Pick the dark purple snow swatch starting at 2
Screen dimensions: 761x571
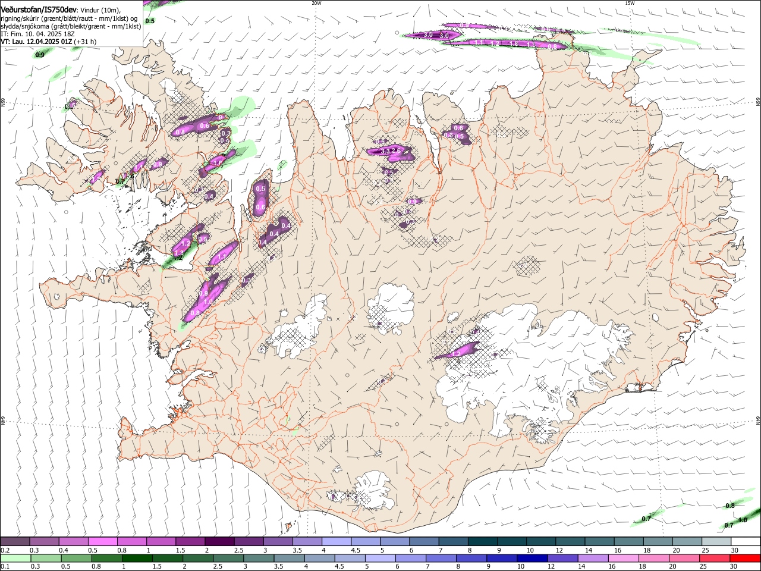pos(219,541)
